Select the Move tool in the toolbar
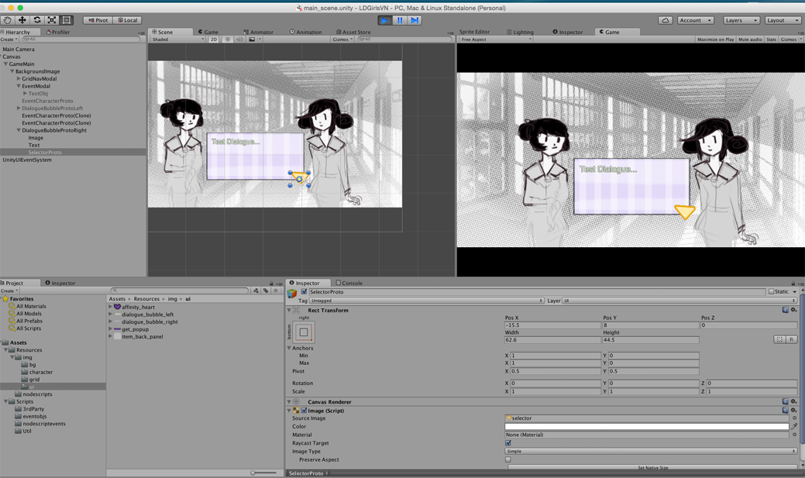The width and height of the screenshot is (805, 478). click(22, 20)
